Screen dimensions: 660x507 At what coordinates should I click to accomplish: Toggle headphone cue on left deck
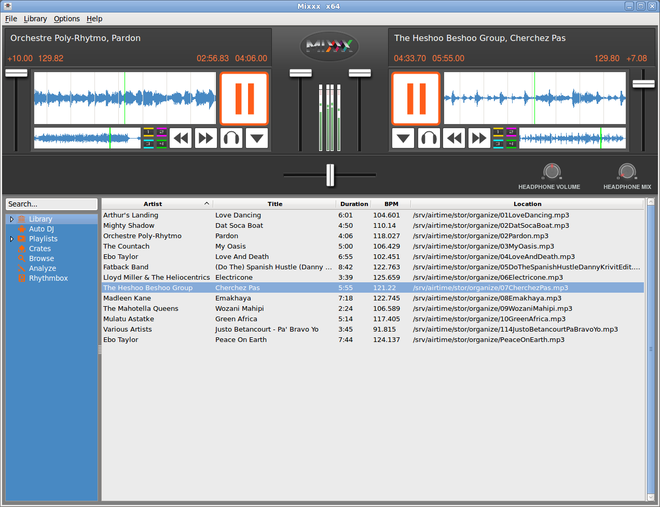pyautogui.click(x=231, y=138)
